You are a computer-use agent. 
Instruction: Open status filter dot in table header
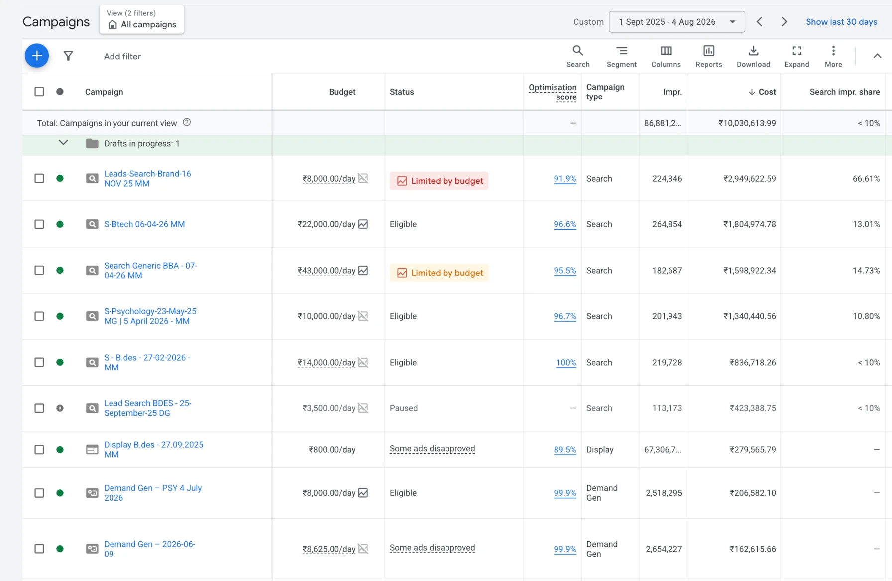(x=60, y=92)
